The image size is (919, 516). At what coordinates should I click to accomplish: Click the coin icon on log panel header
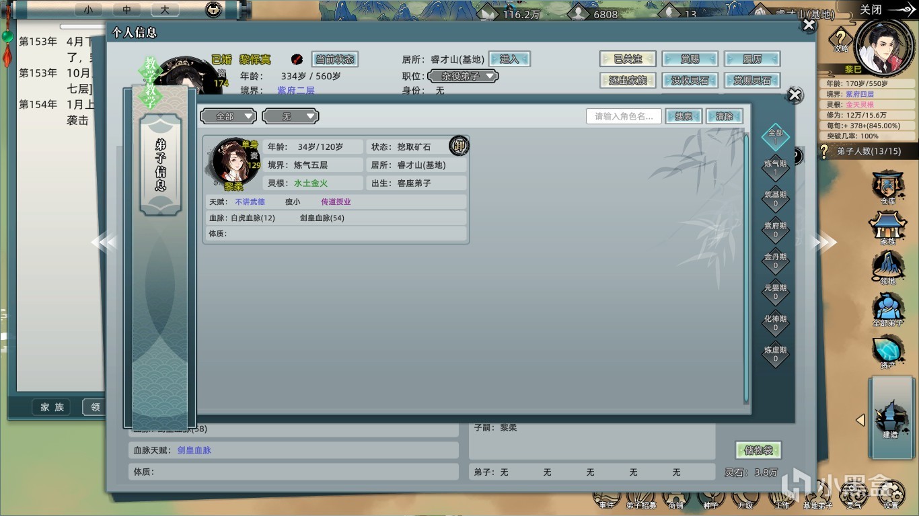click(x=213, y=9)
